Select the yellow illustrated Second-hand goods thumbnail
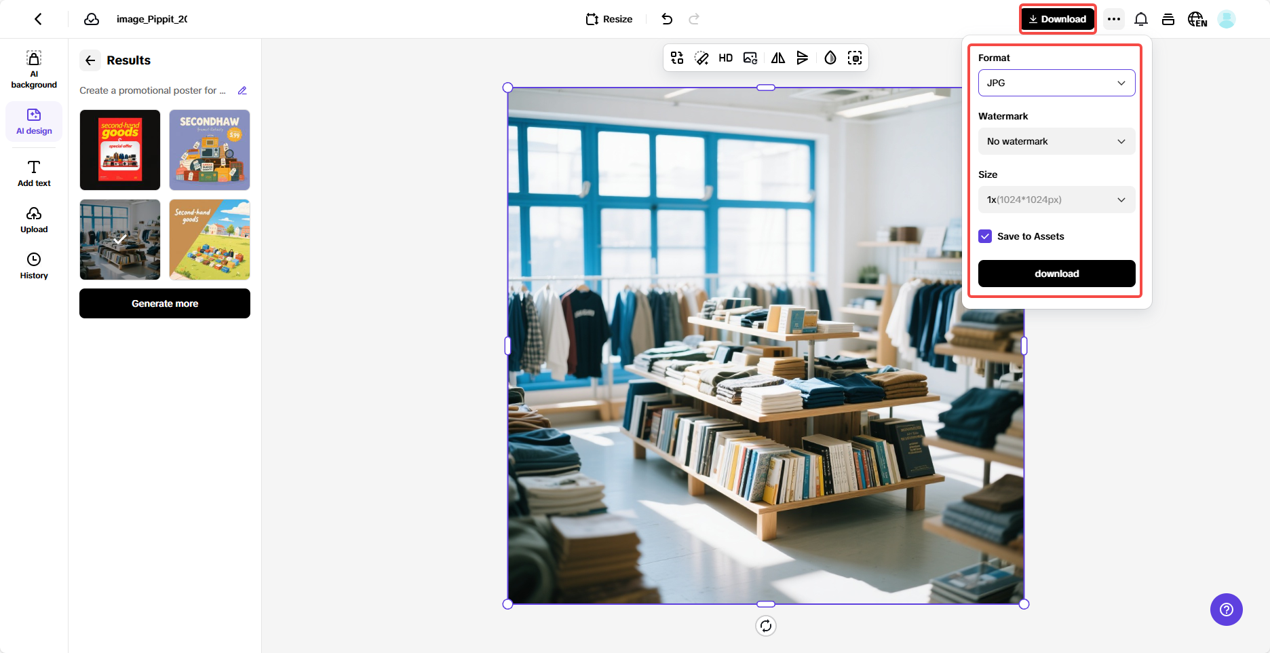This screenshot has height=653, width=1270. (x=210, y=240)
